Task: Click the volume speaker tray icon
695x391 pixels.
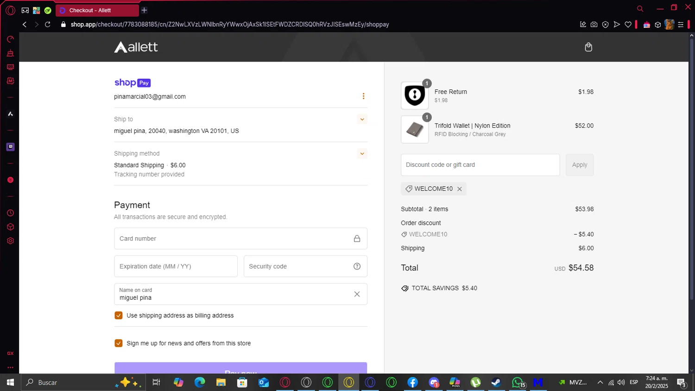Action: click(621, 382)
